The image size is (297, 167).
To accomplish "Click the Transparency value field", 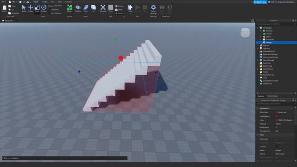I will click(284, 131).
